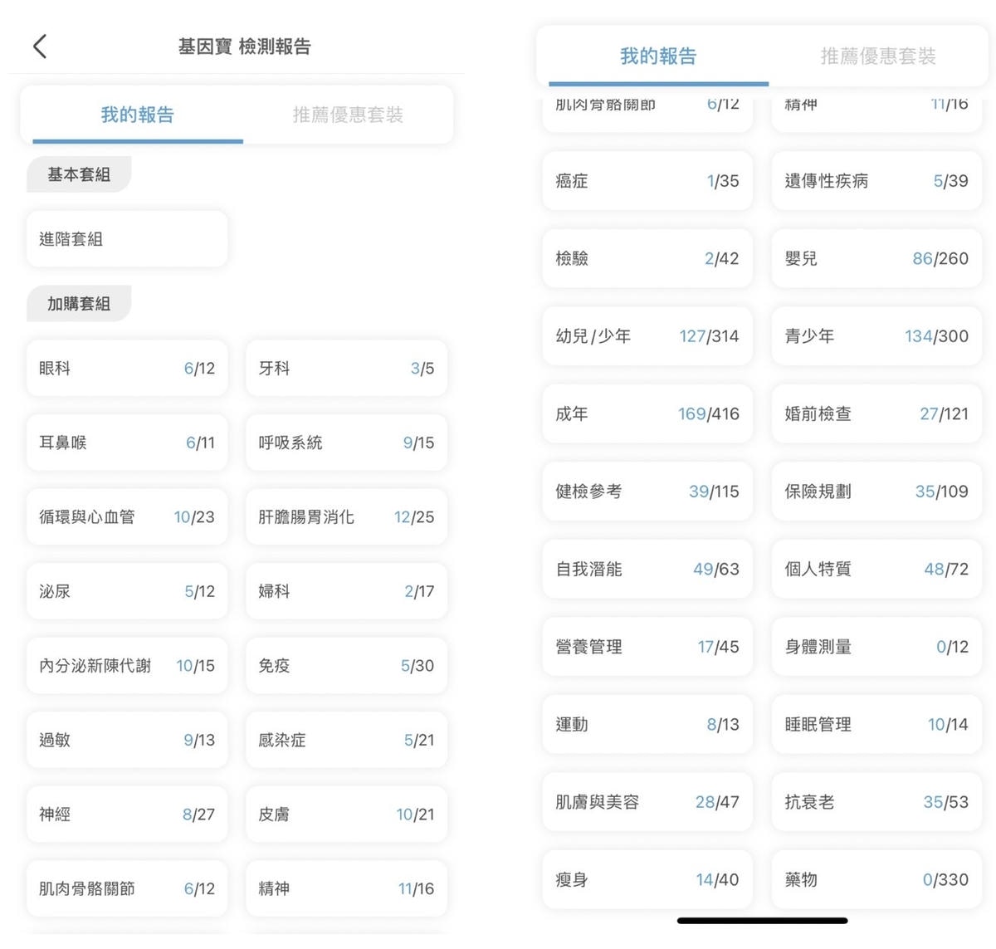Viewport: 996px width, 949px height.
Task: Select the 過敏 9/13 card
Action: 127,740
